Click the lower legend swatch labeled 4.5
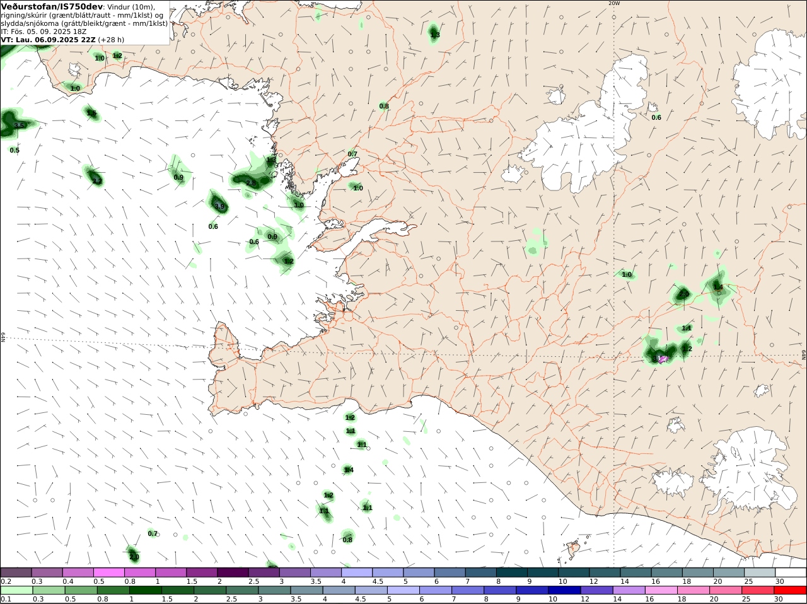Viewport: 807px width, 604px height. (370, 590)
